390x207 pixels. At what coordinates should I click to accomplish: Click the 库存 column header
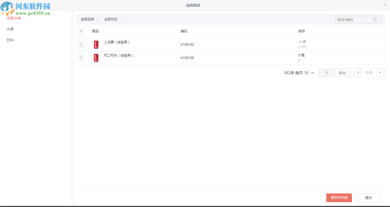coord(302,31)
